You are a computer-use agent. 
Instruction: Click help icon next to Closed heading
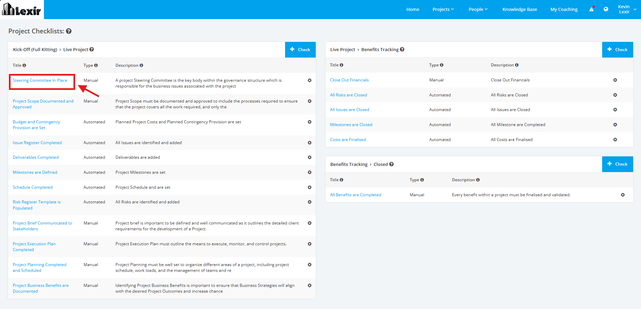(392, 164)
